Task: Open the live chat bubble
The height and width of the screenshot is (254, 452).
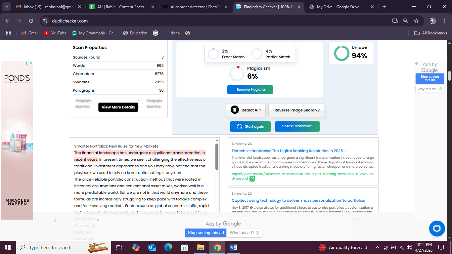Action: tap(437, 229)
